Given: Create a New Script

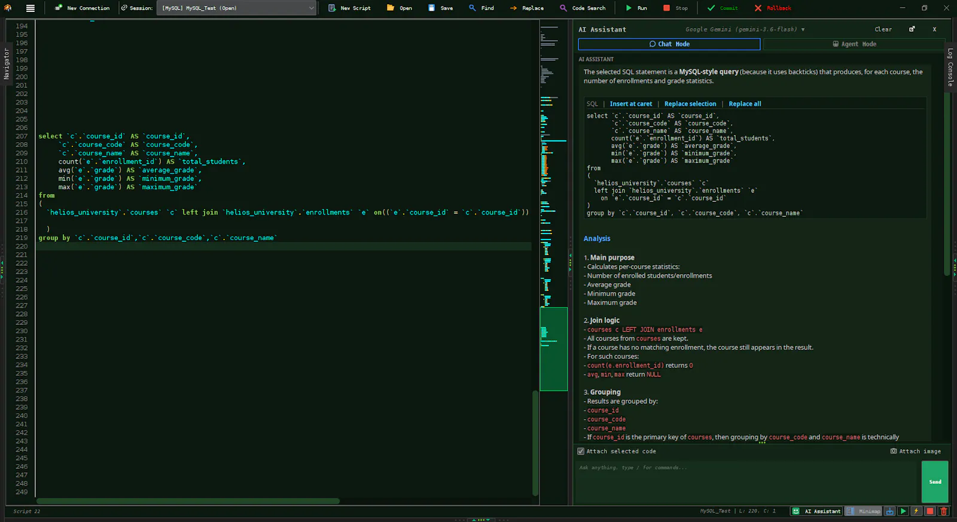Looking at the screenshot, I should (x=349, y=8).
